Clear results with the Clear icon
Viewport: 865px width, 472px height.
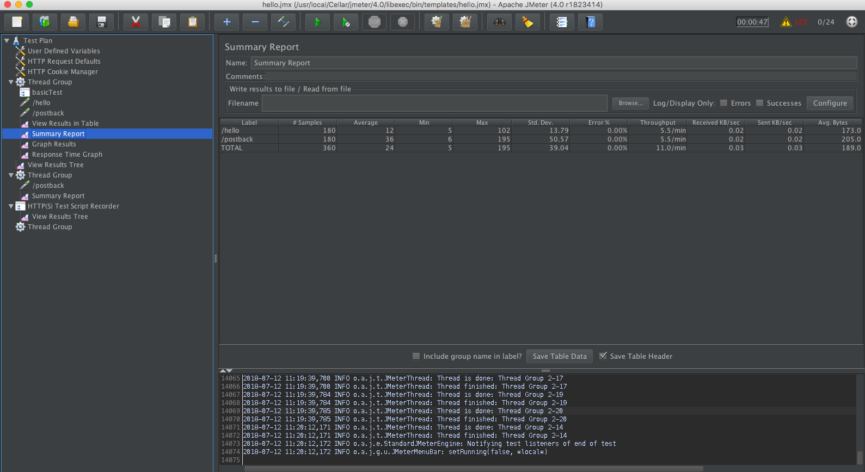tap(437, 22)
